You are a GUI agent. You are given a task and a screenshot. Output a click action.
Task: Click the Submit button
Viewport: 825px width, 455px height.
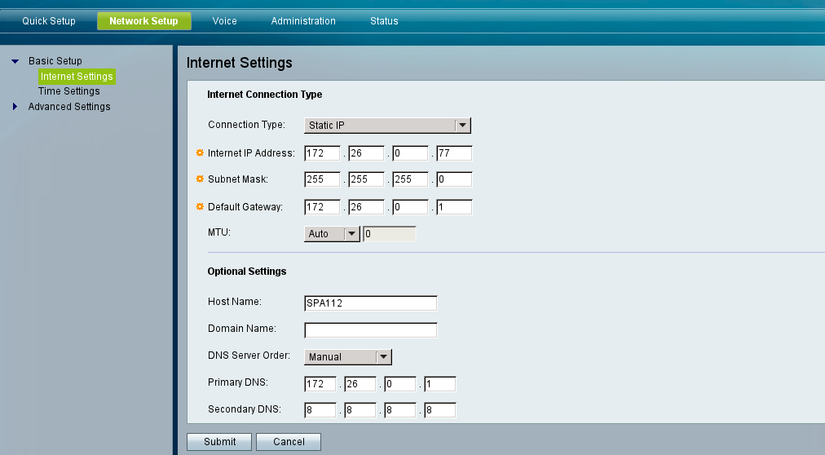click(220, 442)
